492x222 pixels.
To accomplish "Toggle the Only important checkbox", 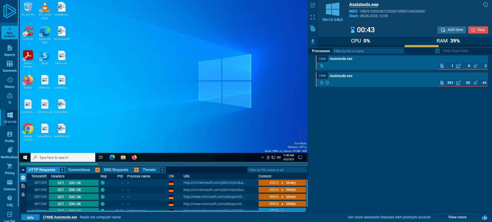I will click(437, 51).
